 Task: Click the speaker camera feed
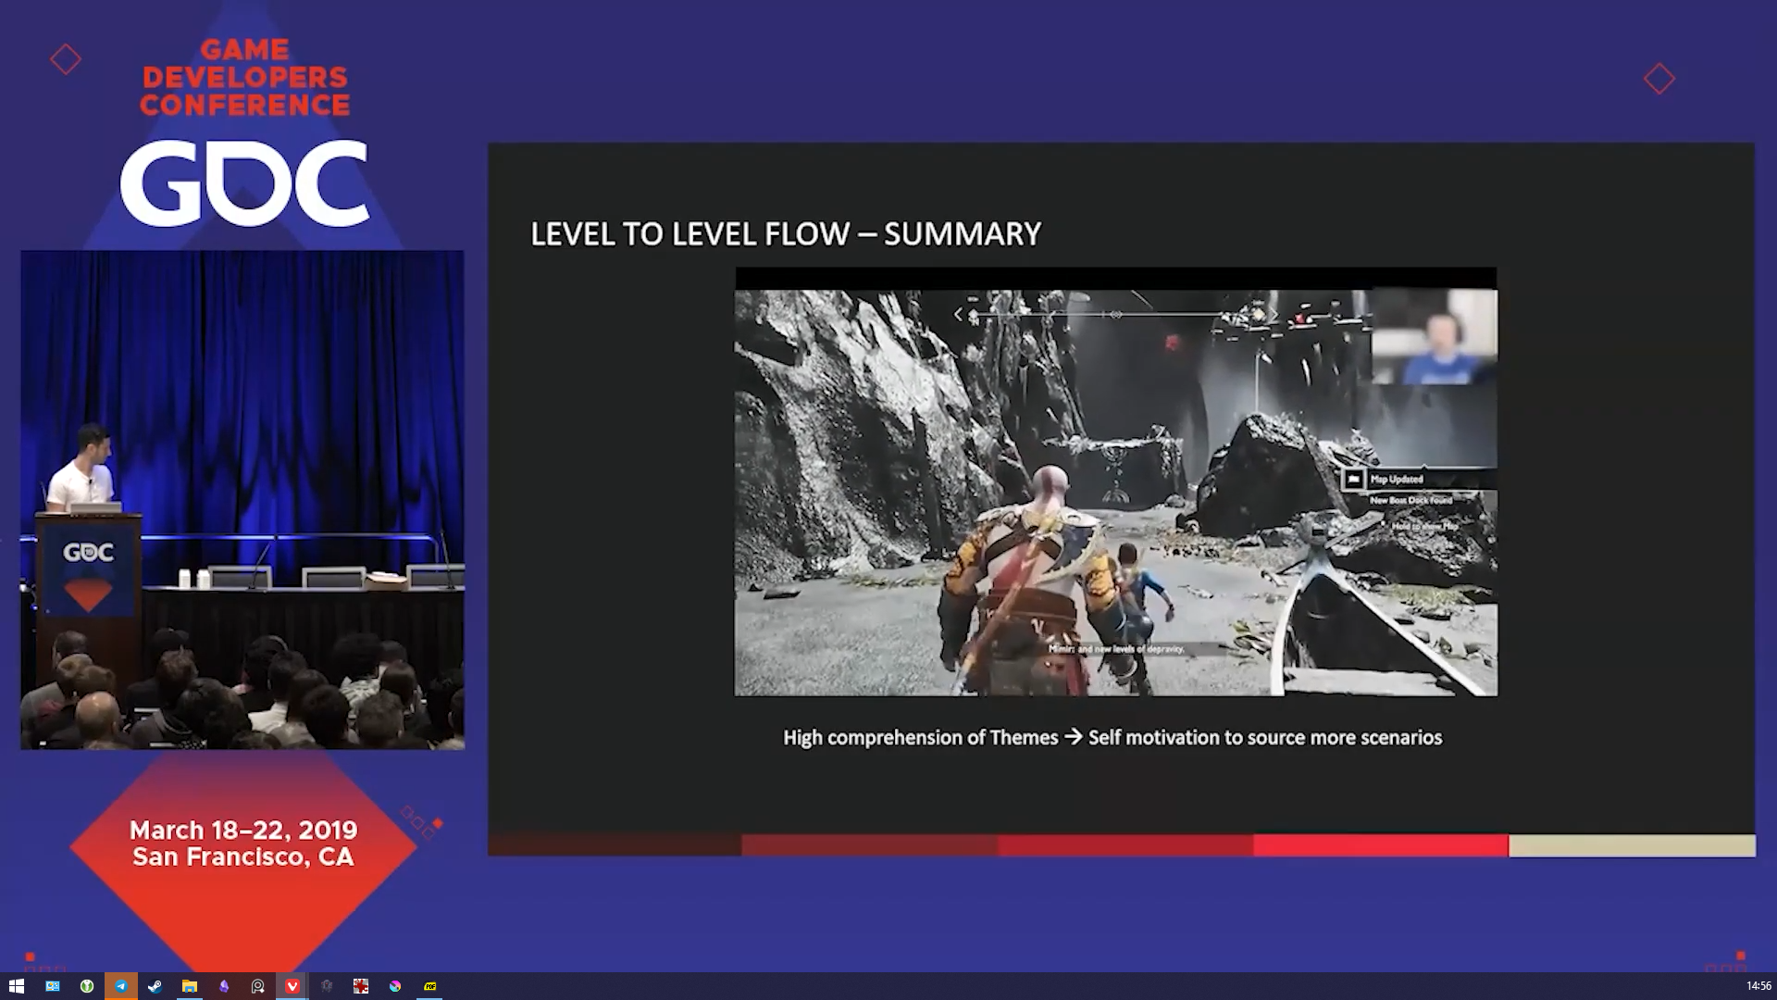(242, 500)
